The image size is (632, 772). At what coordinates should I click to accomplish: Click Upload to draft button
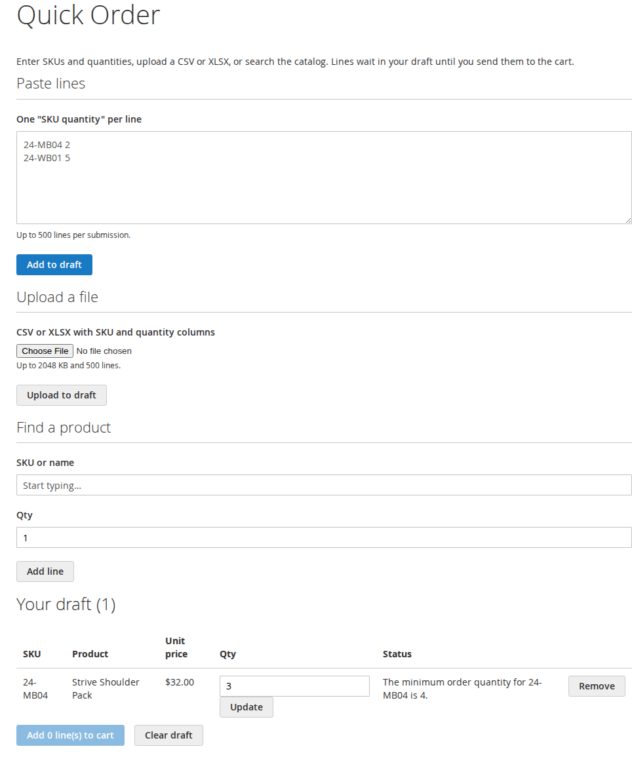(x=62, y=395)
